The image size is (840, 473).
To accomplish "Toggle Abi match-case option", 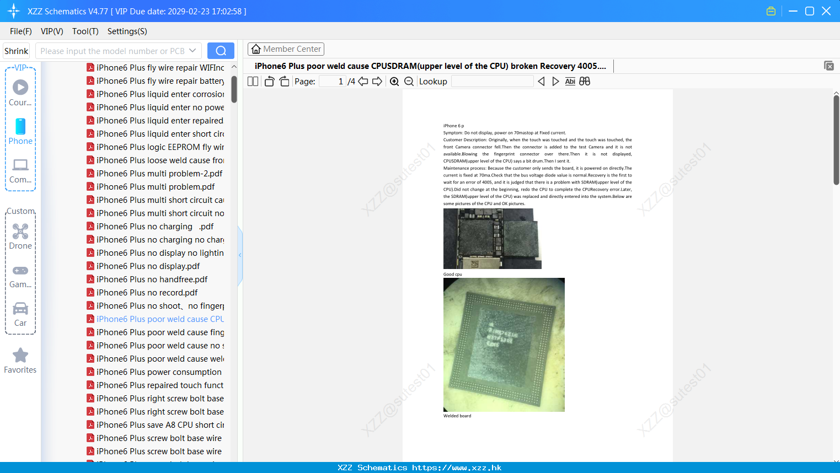I will pos(570,82).
